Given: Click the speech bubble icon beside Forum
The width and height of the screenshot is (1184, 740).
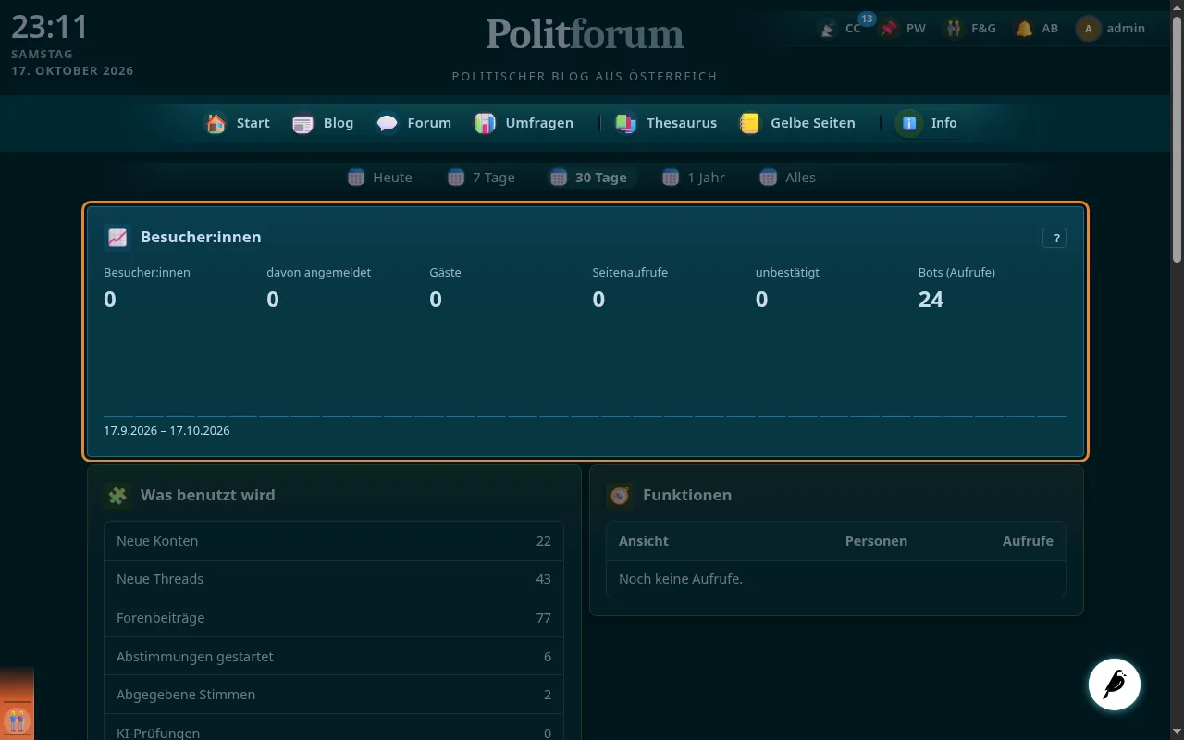Looking at the screenshot, I should (x=387, y=123).
